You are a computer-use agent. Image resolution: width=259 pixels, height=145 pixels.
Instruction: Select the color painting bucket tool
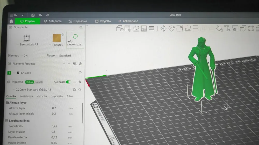[219, 28]
